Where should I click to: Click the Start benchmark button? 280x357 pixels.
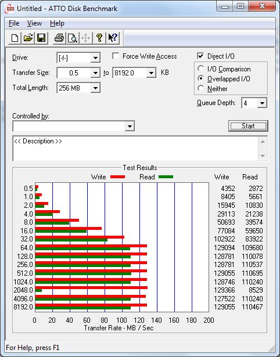coord(248,126)
